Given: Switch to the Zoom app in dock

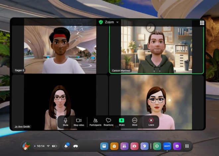Looking at the screenshot, I should (167, 146).
